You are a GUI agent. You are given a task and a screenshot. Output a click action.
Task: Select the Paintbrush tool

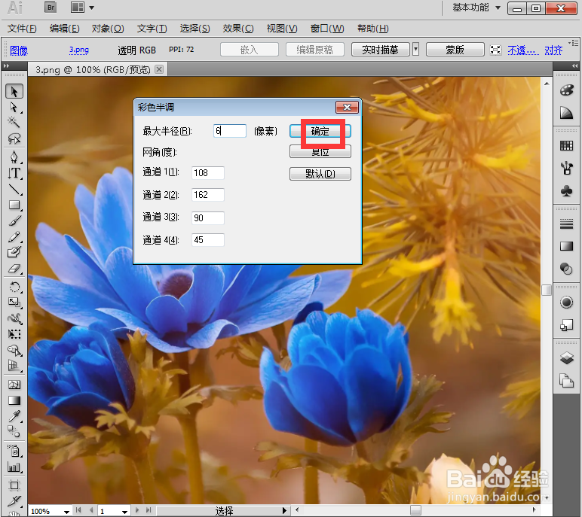point(14,221)
